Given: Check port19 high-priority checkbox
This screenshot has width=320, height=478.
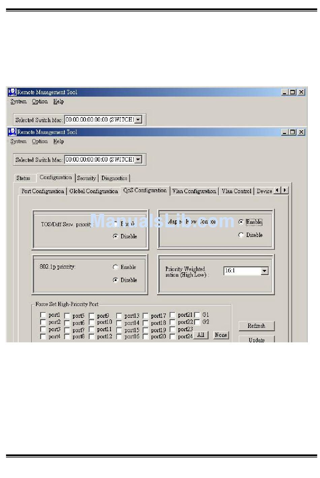Looking at the screenshot, I should 146,330.
